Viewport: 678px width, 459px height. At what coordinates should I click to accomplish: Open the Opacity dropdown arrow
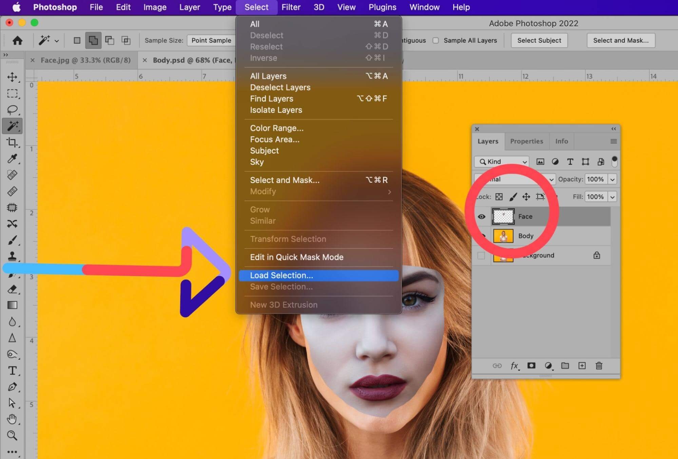pyautogui.click(x=613, y=179)
